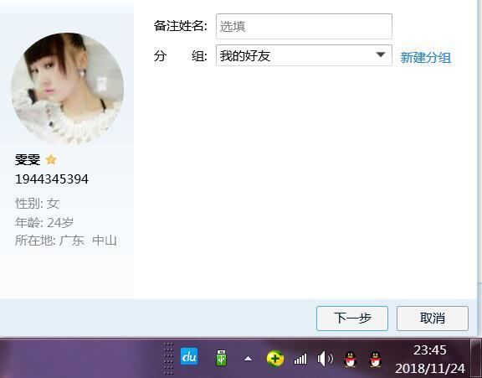This screenshot has height=378, width=482.
Task: Click the Baidu input method tray icon
Action: tap(189, 356)
